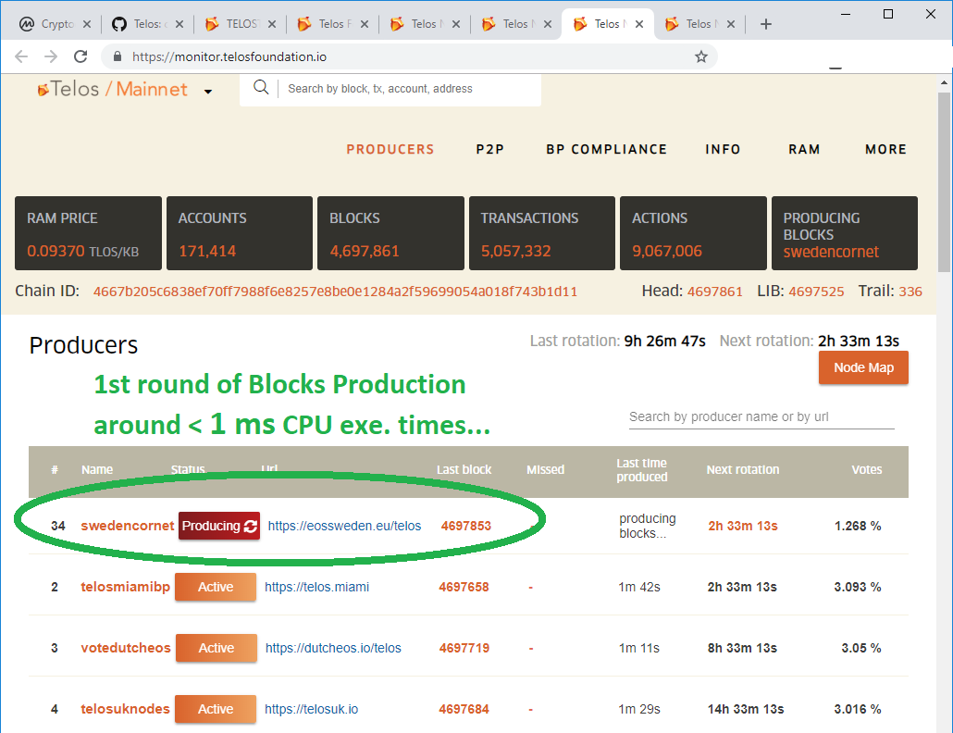This screenshot has height=733, width=953.
Task: Click the Telos logo icon
Action: click(43, 90)
